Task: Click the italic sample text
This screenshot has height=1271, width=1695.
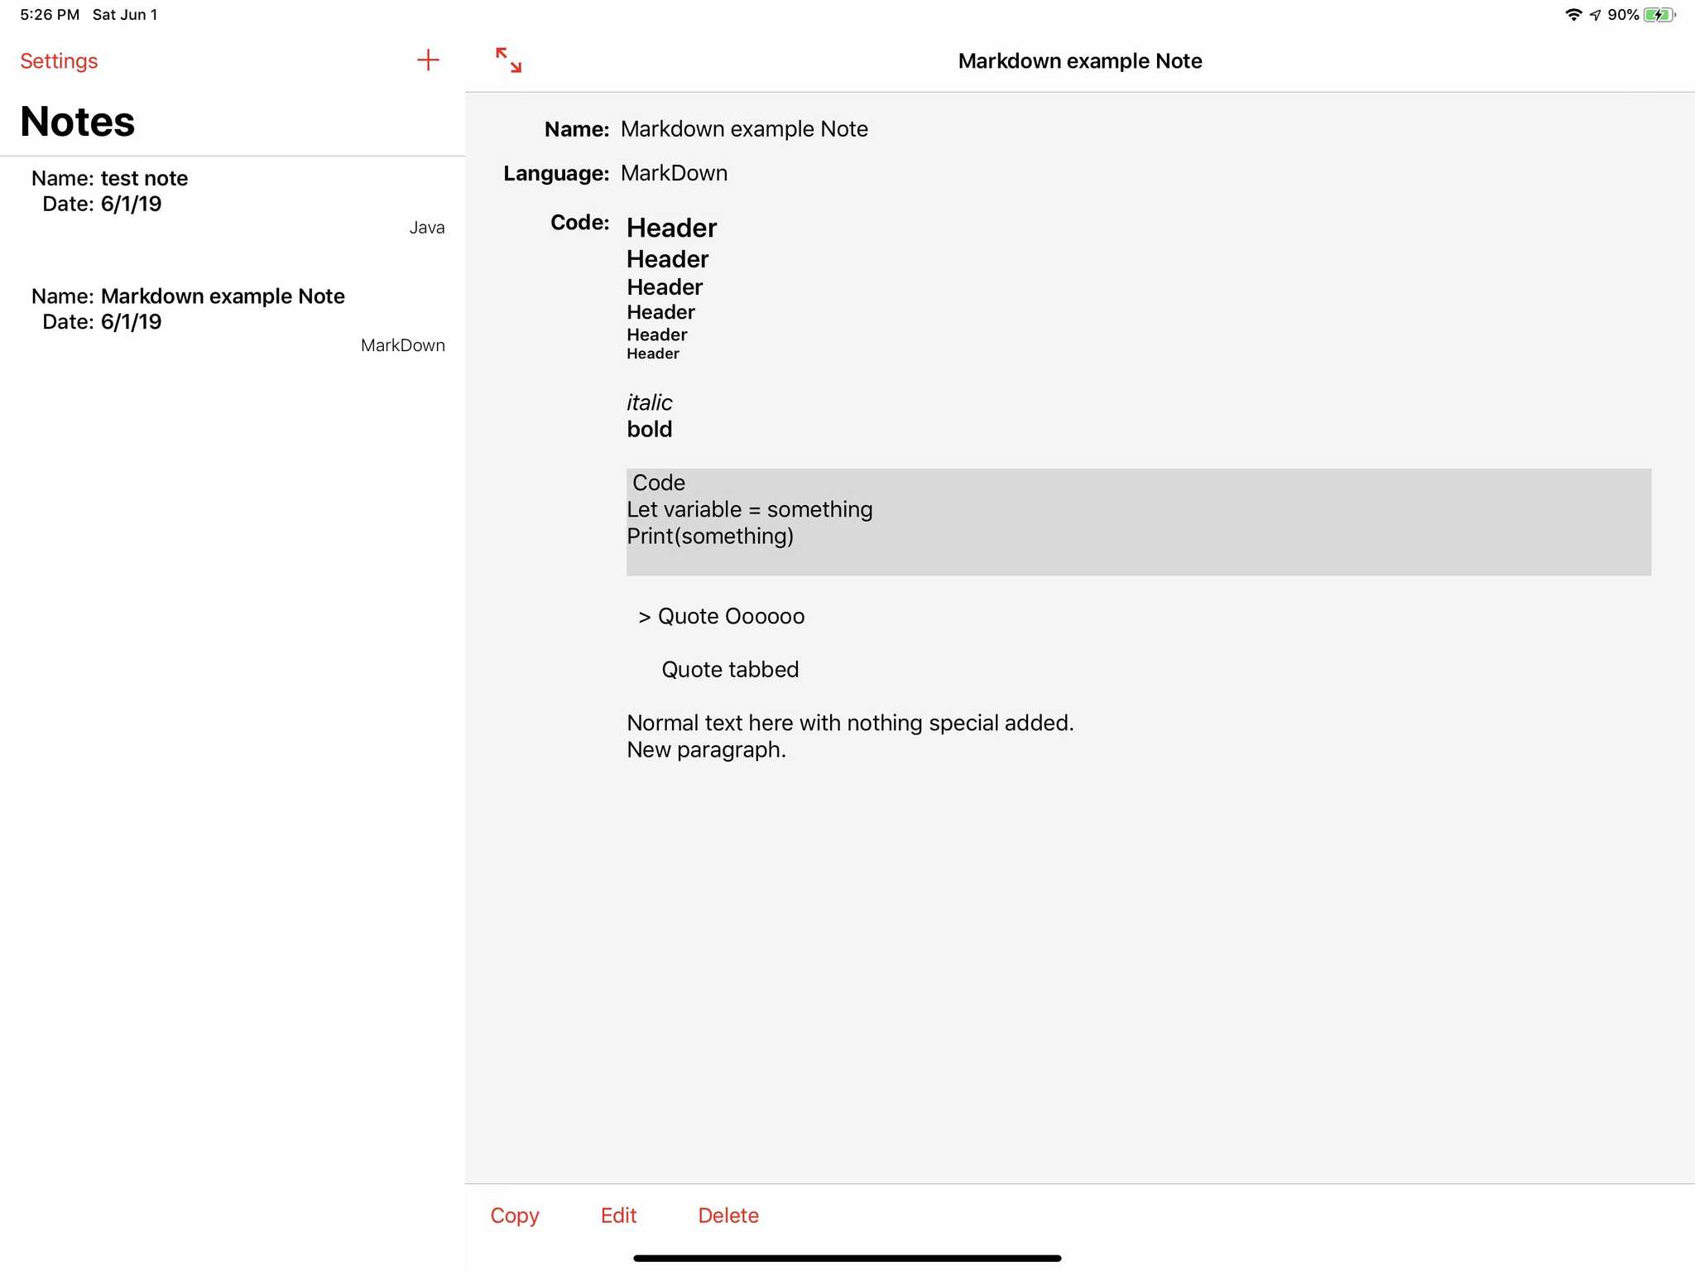Action: pos(649,402)
